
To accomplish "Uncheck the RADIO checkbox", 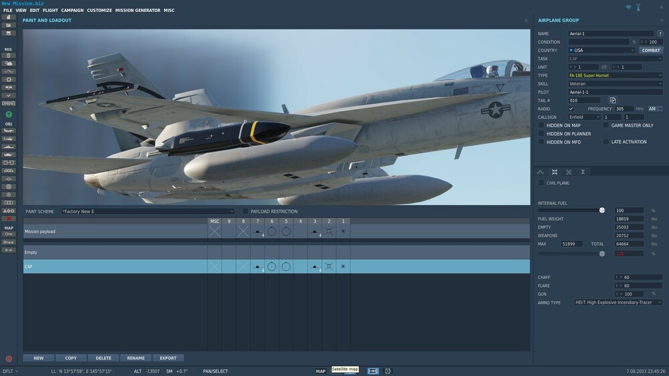I will (x=571, y=109).
